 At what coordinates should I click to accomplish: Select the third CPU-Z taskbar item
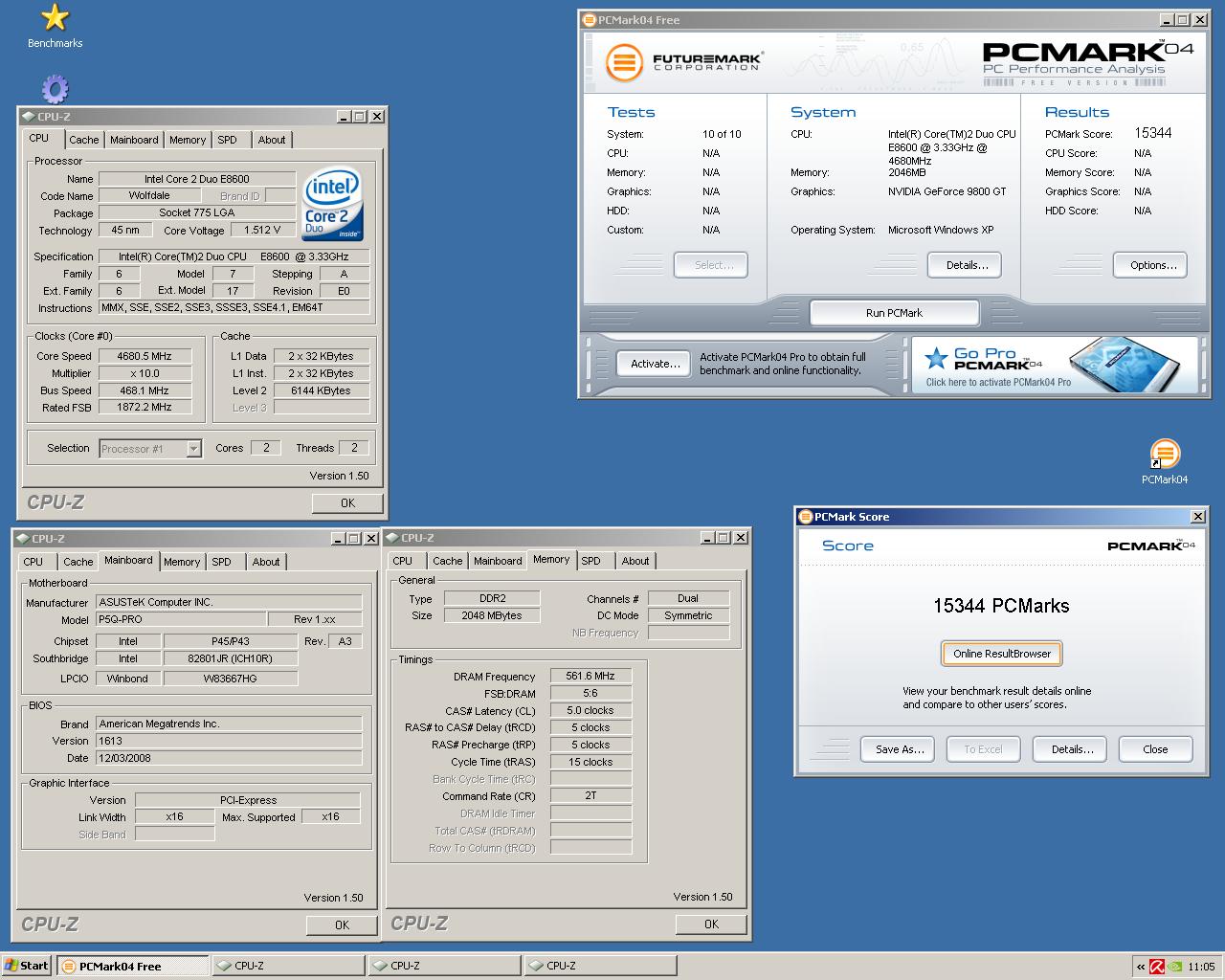point(600,966)
